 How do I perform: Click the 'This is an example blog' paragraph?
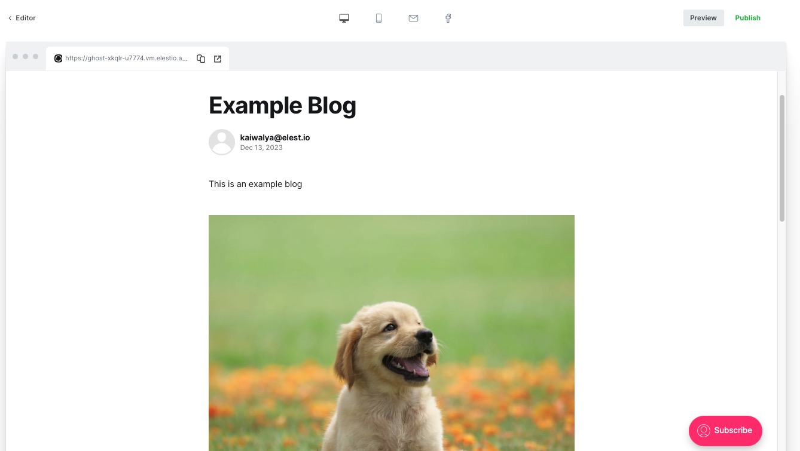(x=255, y=184)
